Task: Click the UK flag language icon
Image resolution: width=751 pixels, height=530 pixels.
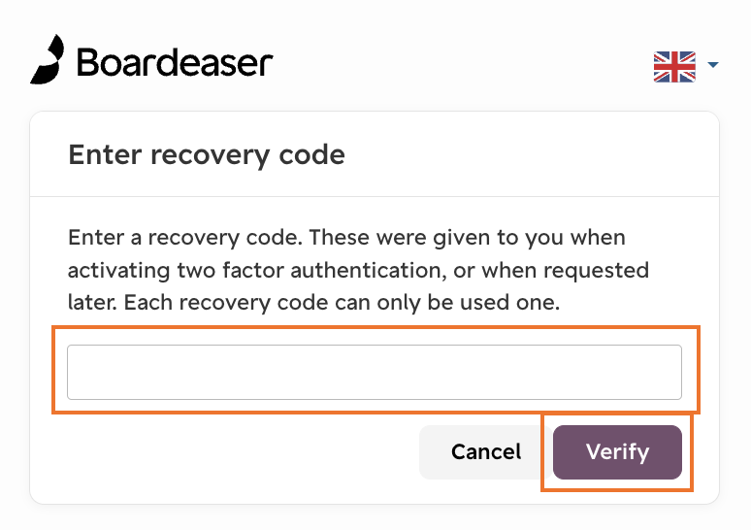Action: (674, 67)
